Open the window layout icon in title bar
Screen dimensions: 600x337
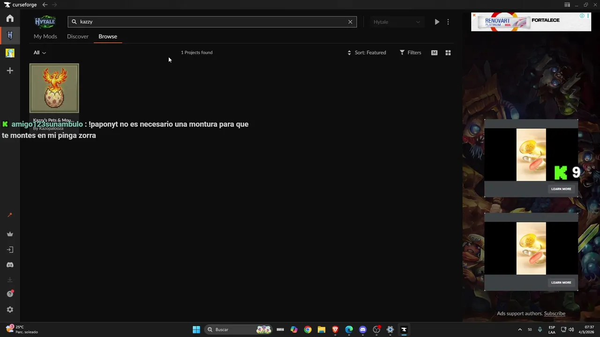pyautogui.click(x=567, y=5)
